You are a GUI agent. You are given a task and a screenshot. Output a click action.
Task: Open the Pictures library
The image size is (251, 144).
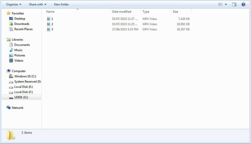click(20, 55)
